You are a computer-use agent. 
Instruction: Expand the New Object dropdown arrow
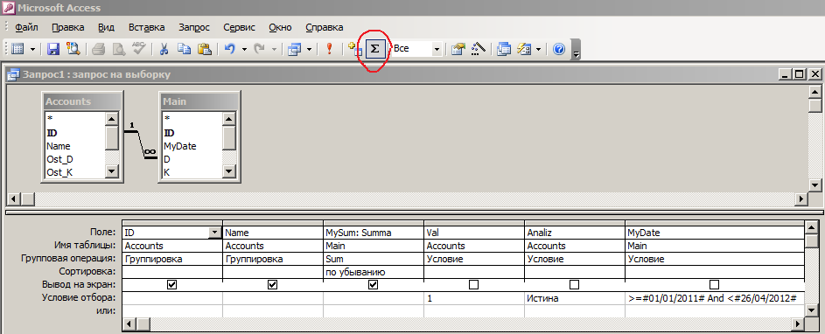coord(539,49)
